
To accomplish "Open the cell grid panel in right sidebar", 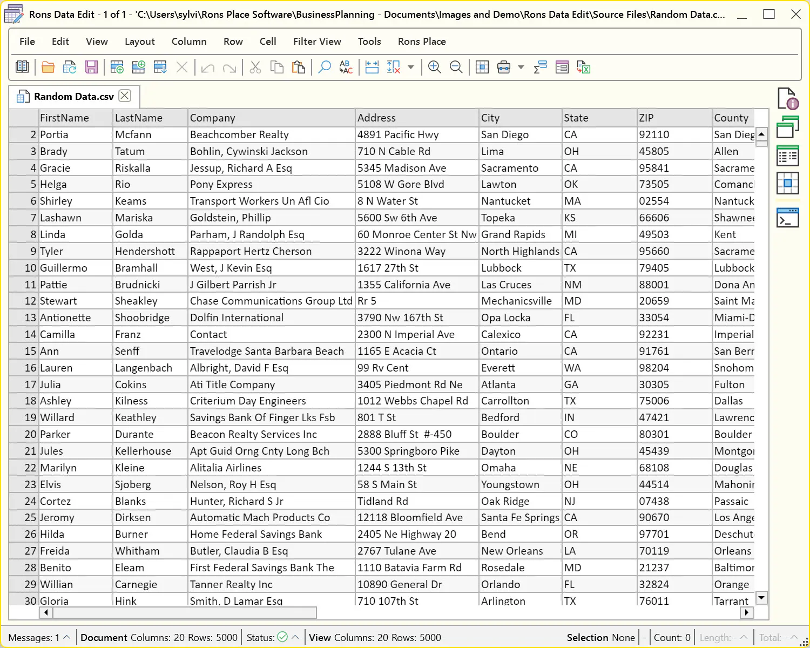I will click(788, 184).
